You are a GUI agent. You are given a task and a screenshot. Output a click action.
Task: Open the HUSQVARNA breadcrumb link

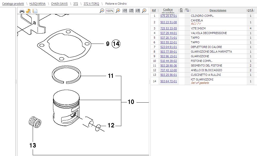tap(37, 4)
